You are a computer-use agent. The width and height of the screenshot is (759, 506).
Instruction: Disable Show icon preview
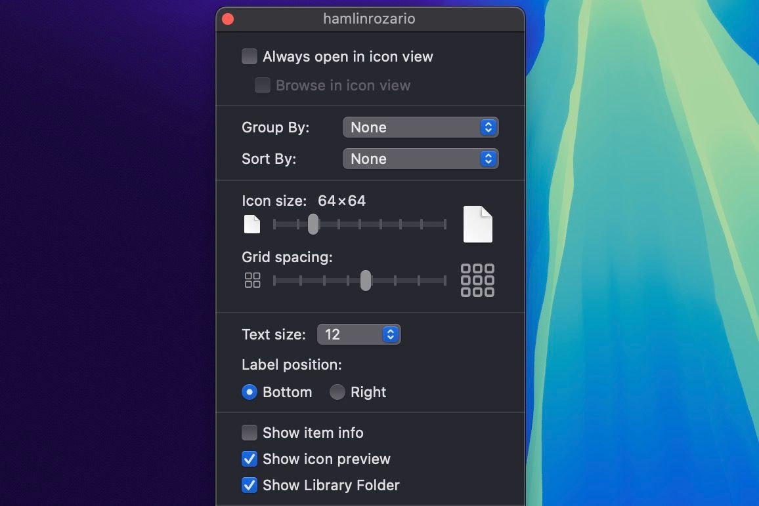[249, 459]
